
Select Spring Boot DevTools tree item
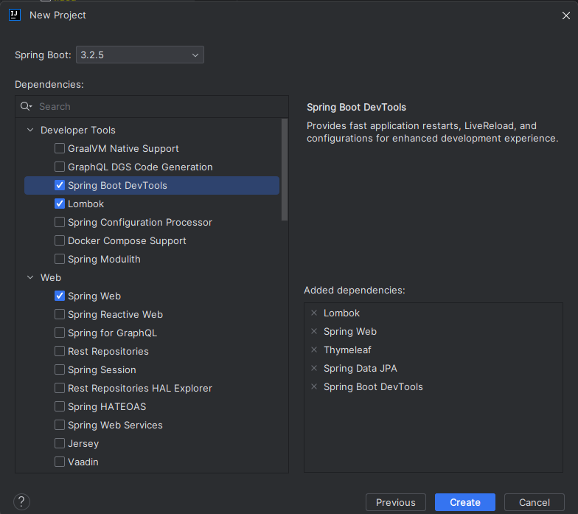(x=152, y=186)
